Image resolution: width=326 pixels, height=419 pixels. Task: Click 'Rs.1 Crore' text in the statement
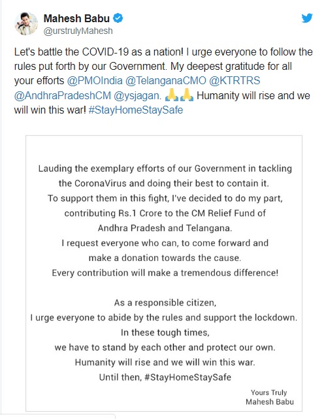[143, 213]
